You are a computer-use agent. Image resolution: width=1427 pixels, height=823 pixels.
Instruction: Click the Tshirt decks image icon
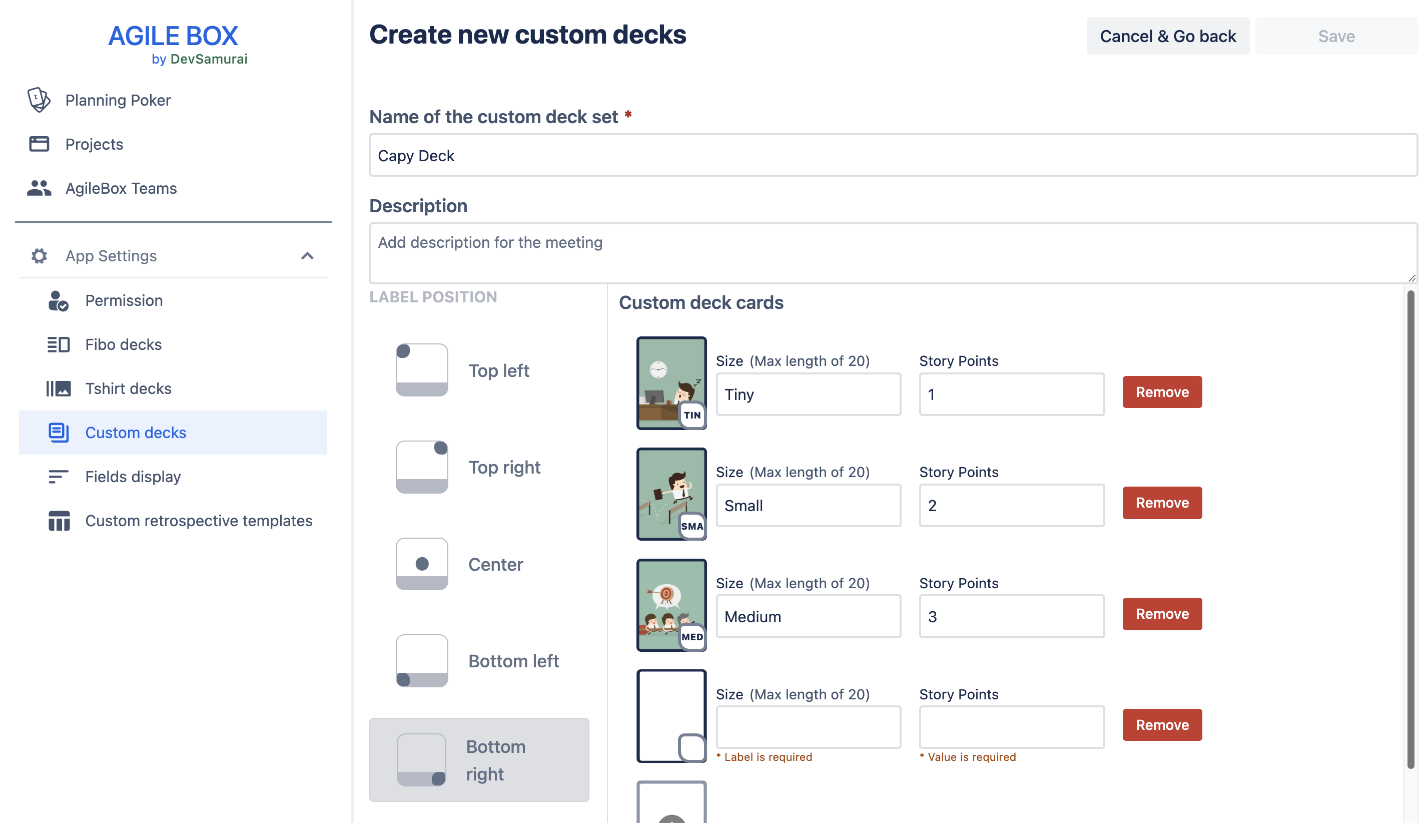coord(58,388)
